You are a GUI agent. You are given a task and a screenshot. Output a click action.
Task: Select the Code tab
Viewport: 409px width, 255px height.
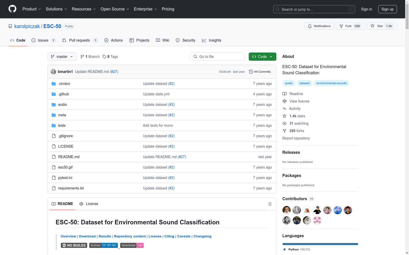tap(18, 40)
